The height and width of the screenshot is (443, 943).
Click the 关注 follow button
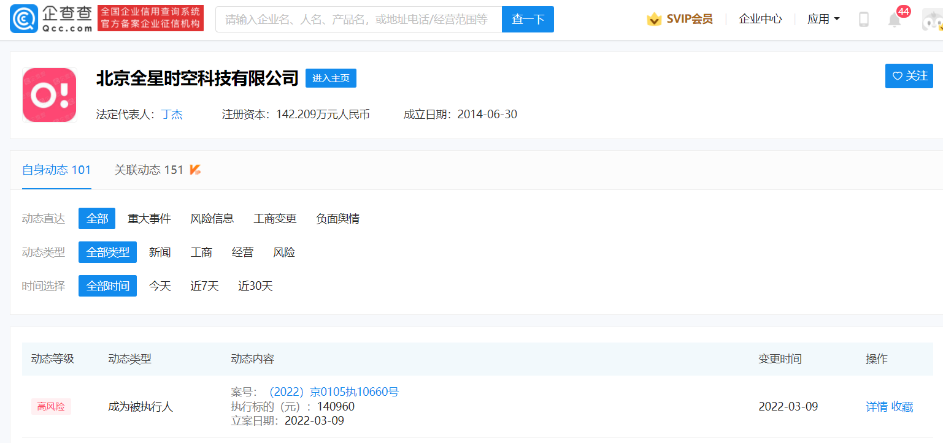tap(909, 76)
